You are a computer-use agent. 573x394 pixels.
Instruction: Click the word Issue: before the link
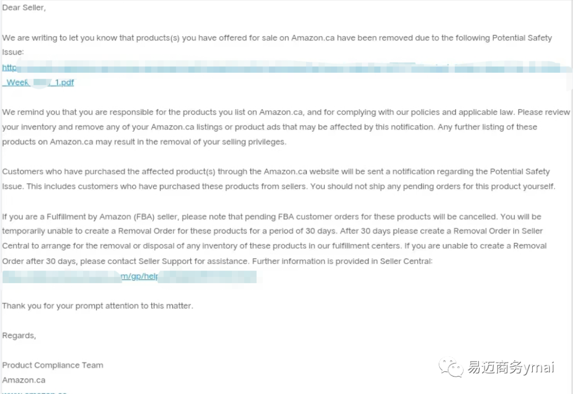[x=13, y=52]
